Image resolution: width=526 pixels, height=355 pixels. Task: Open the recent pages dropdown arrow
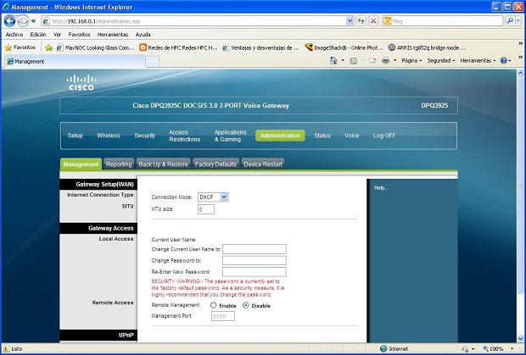tap(33, 21)
